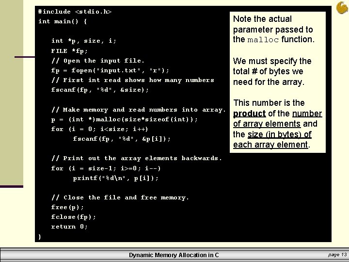The image size is (349, 262).
Task: Click the 'return 0;' line
Action: click(69, 227)
